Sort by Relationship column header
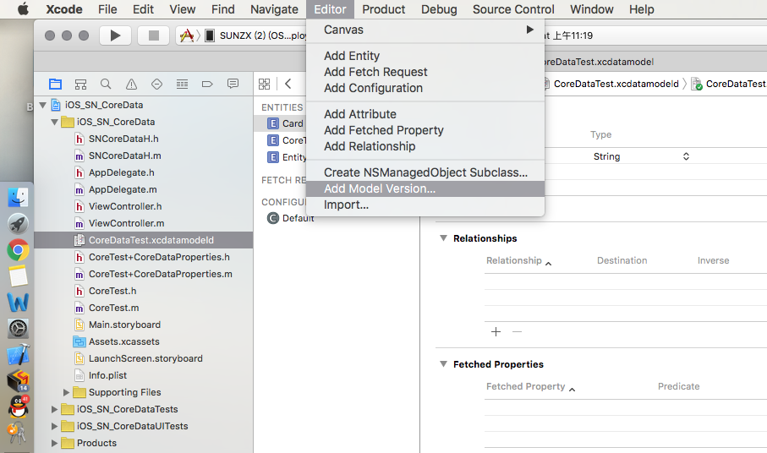 (x=518, y=261)
